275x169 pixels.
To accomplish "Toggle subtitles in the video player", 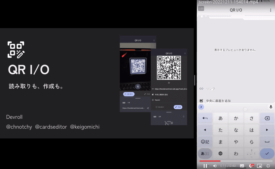I will click(x=242, y=166).
